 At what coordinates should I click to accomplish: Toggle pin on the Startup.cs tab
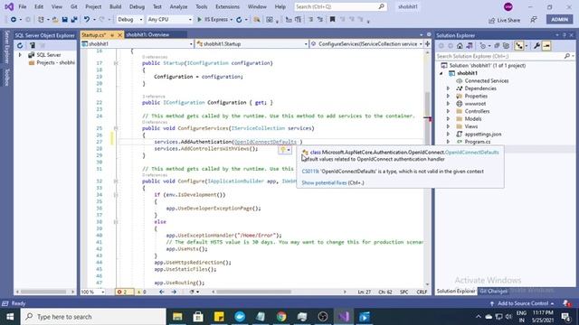tap(112, 35)
